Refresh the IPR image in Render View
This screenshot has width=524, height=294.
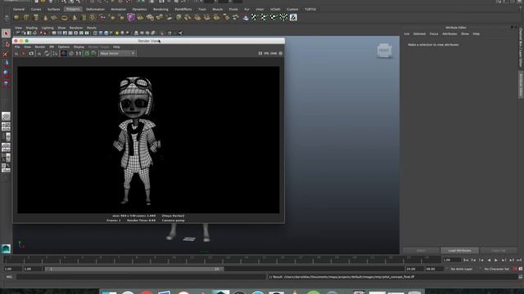point(47,53)
